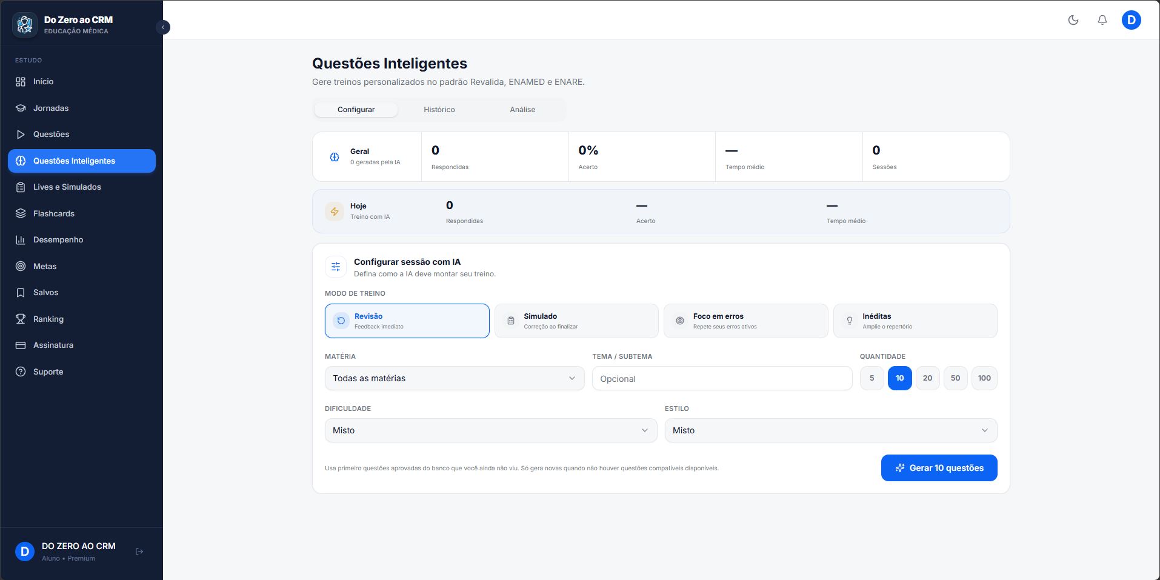Click the Lives e Simulados clipboard icon

pos(21,187)
